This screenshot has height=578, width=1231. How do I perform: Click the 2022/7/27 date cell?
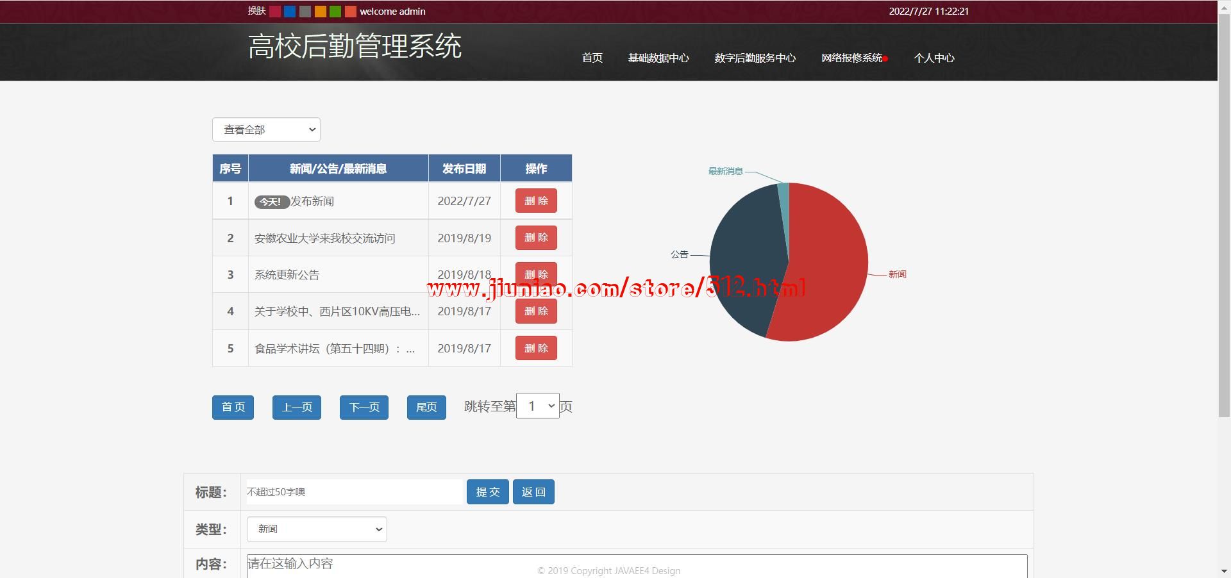(464, 201)
